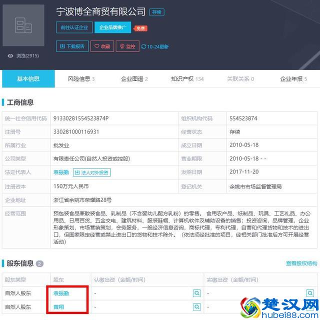Click registered capital 150万元人民币
The width and height of the screenshot is (320, 320).
coord(71,186)
